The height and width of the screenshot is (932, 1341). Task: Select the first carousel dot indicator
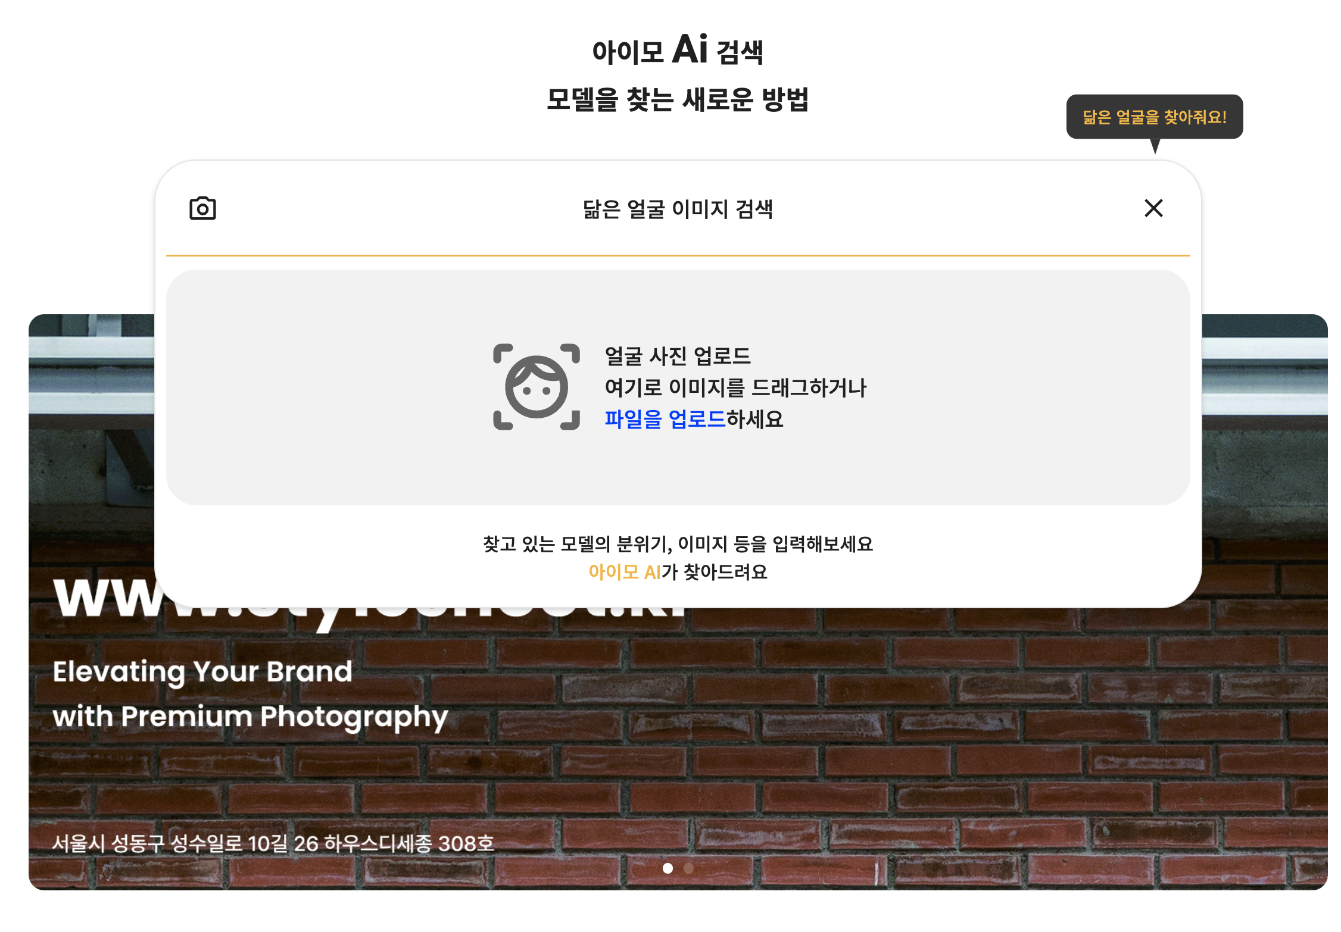668,868
